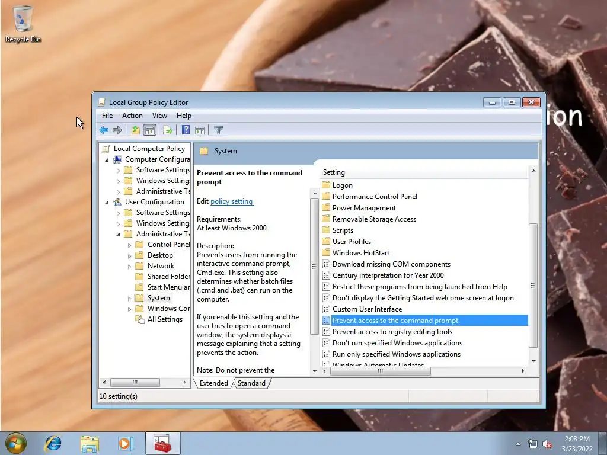
Task: Open the File menu
Action: tap(107, 116)
